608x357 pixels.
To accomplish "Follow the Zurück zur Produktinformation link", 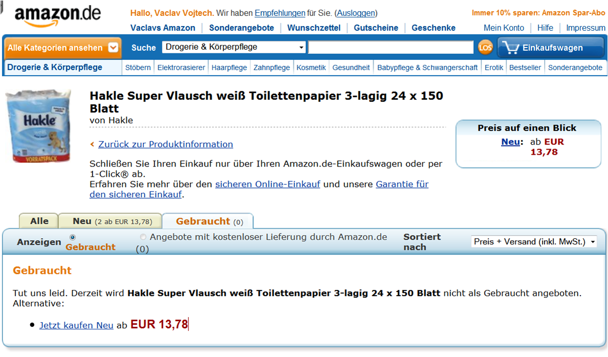I will [166, 144].
